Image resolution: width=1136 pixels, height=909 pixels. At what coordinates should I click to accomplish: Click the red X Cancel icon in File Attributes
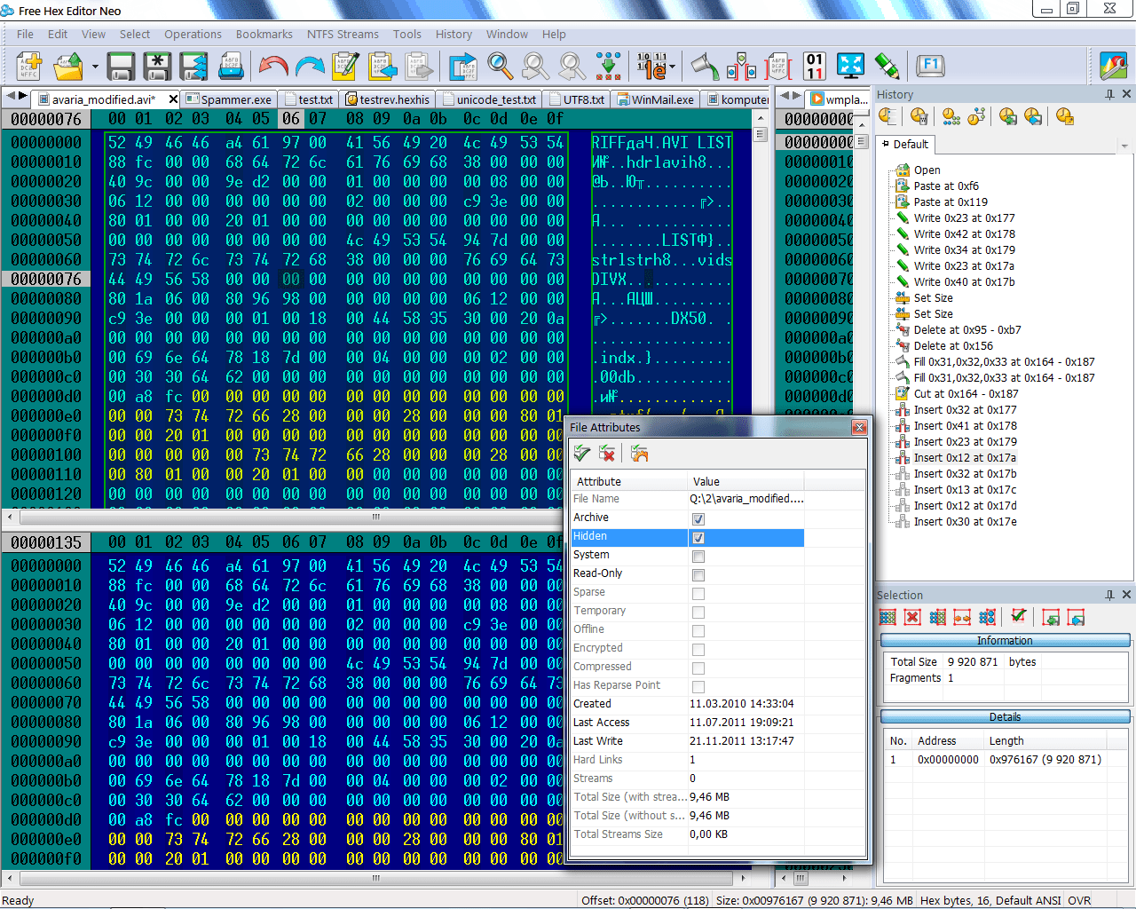(607, 454)
